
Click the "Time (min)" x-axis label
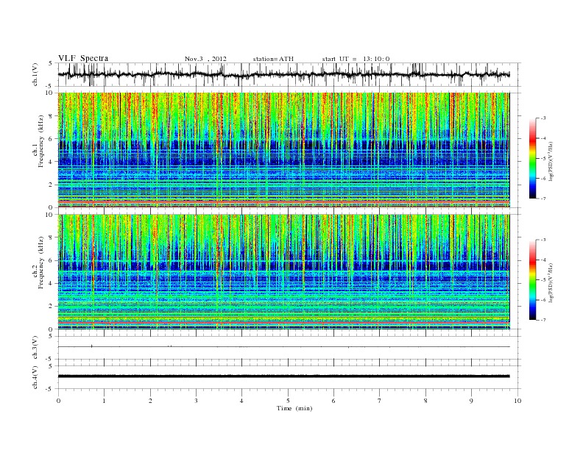click(294, 408)
